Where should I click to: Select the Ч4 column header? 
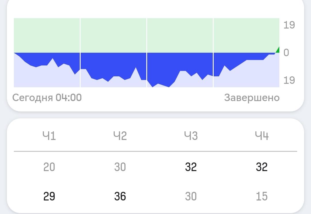[x=262, y=136]
